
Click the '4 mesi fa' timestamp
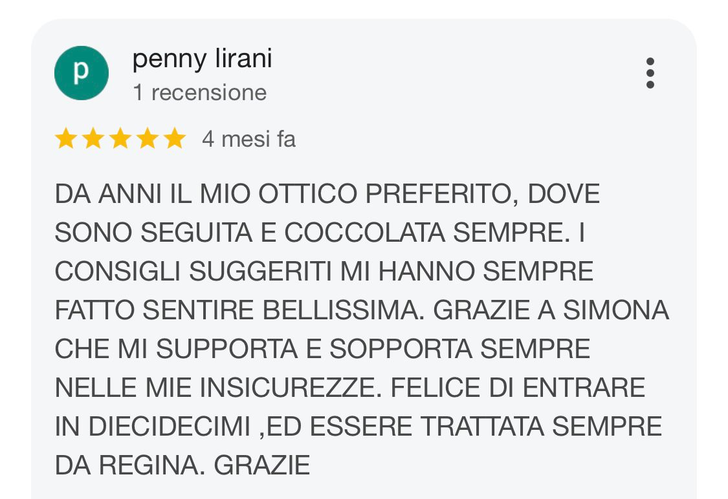248,139
